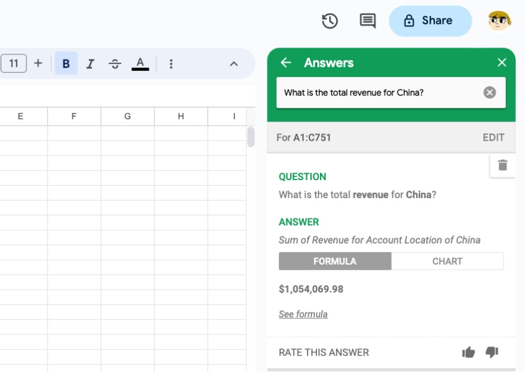The image size is (525, 372).
Task: Clear the question search field
Action: pyautogui.click(x=489, y=93)
